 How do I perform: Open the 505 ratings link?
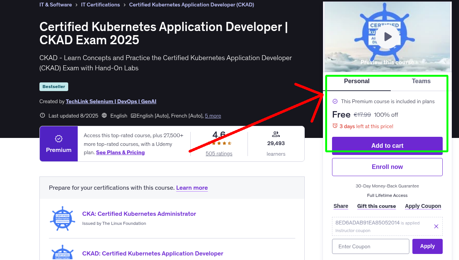coord(219,153)
